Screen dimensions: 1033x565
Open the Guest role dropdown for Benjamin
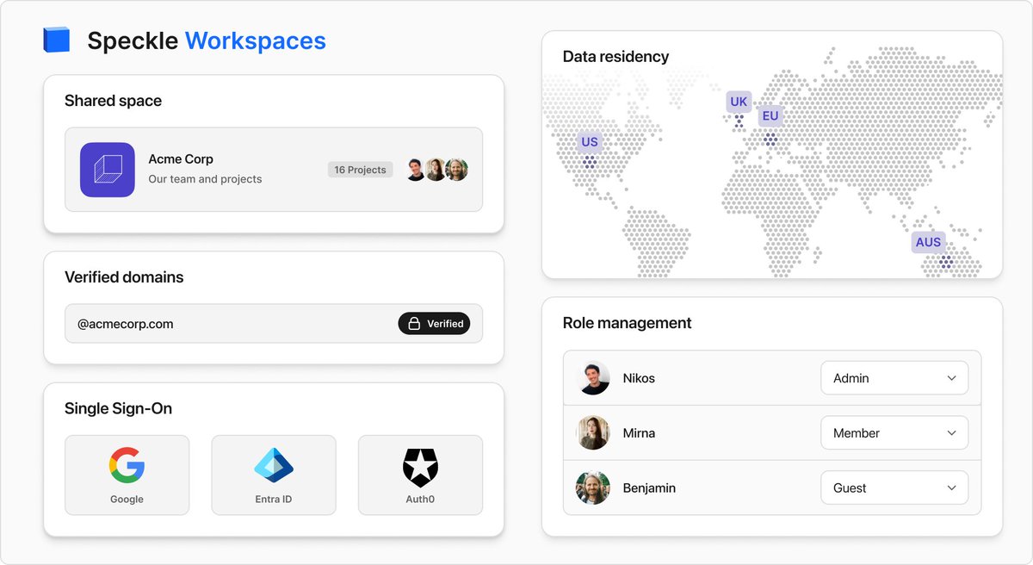[894, 487]
